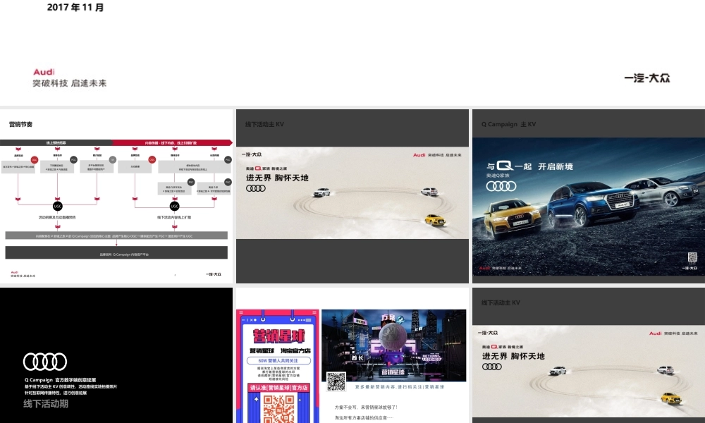Click the dark gray bar at flowchart bottom

(x=116, y=252)
